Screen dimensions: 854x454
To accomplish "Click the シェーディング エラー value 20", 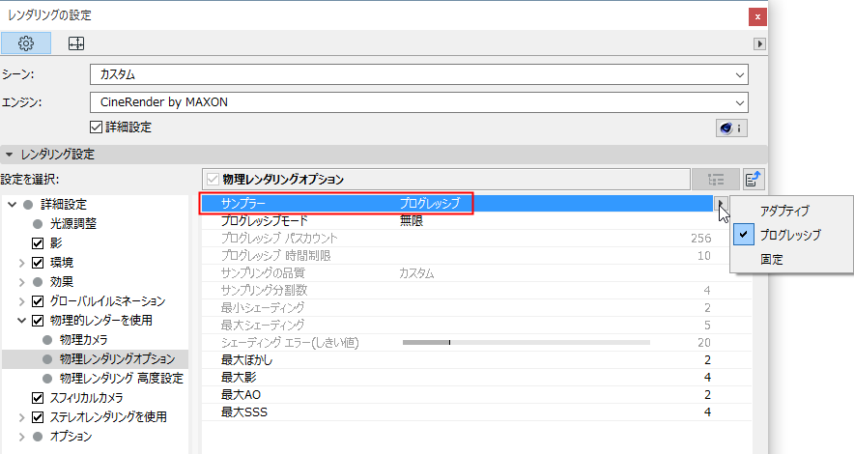I will [704, 343].
